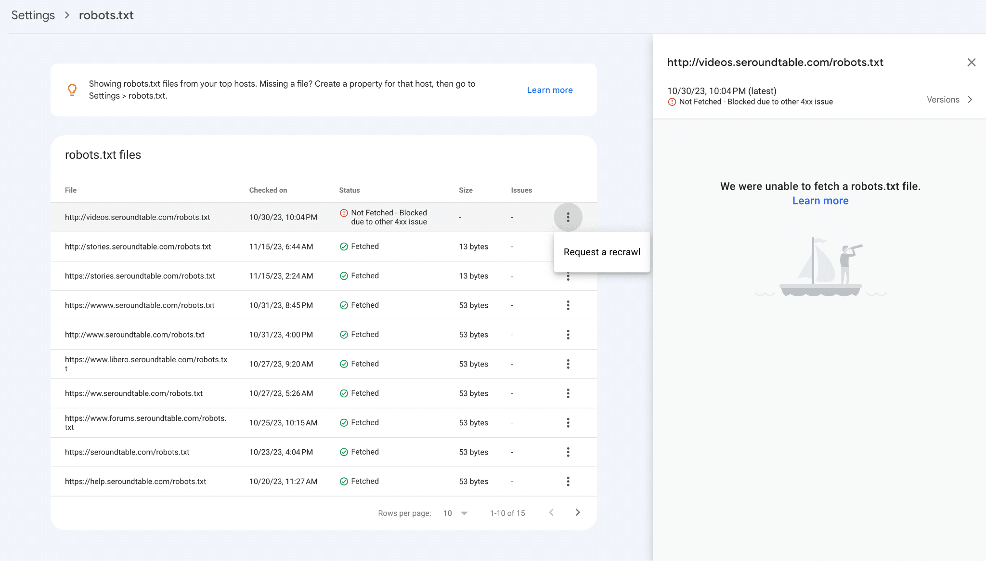986x561 pixels.
Task: Open more options for http://www.seroundtable.com row
Action: [x=568, y=335]
